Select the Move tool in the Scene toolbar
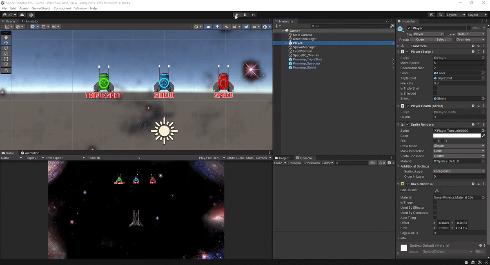Viewport: 490px width, 265px height. [6, 43]
